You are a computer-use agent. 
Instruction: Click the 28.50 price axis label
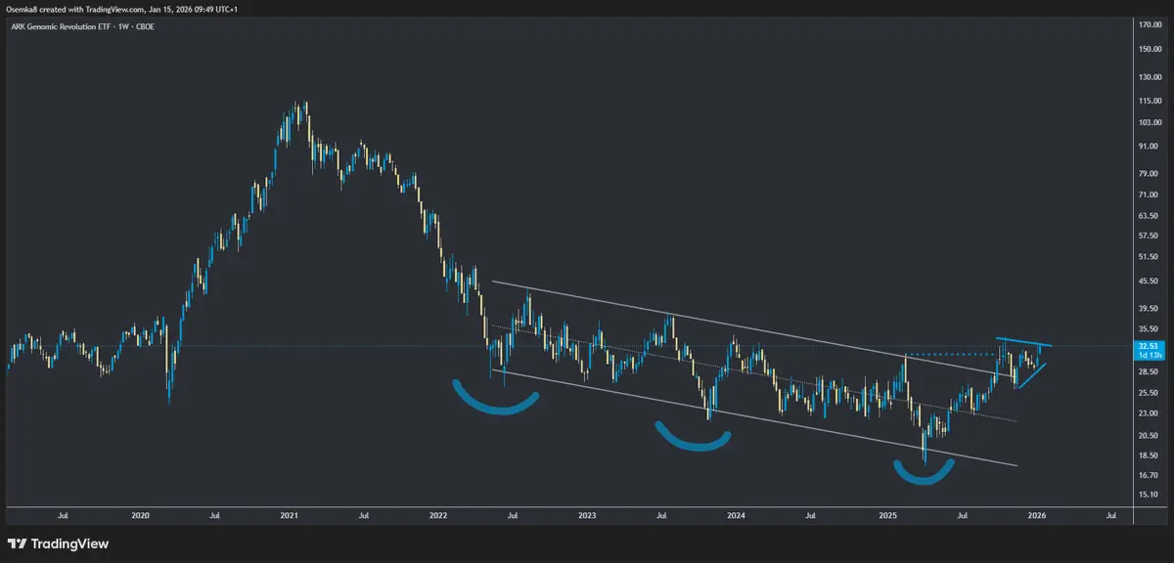1150,372
